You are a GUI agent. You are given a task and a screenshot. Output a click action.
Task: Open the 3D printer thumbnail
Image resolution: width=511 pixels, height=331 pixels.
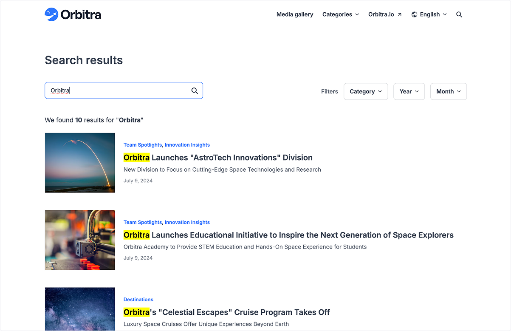coord(80,240)
